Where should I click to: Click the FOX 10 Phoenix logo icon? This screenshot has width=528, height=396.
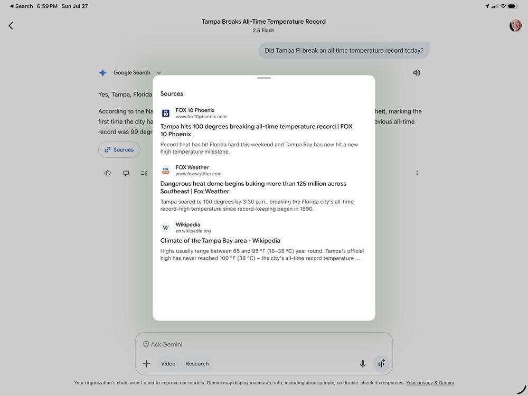coord(166,113)
